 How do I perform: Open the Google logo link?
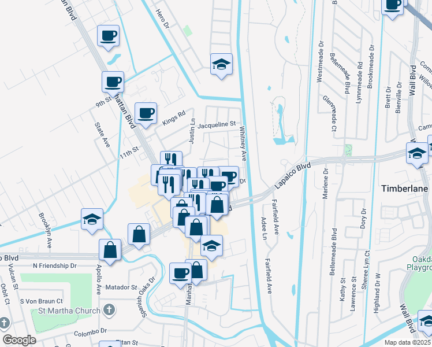(x=19, y=340)
